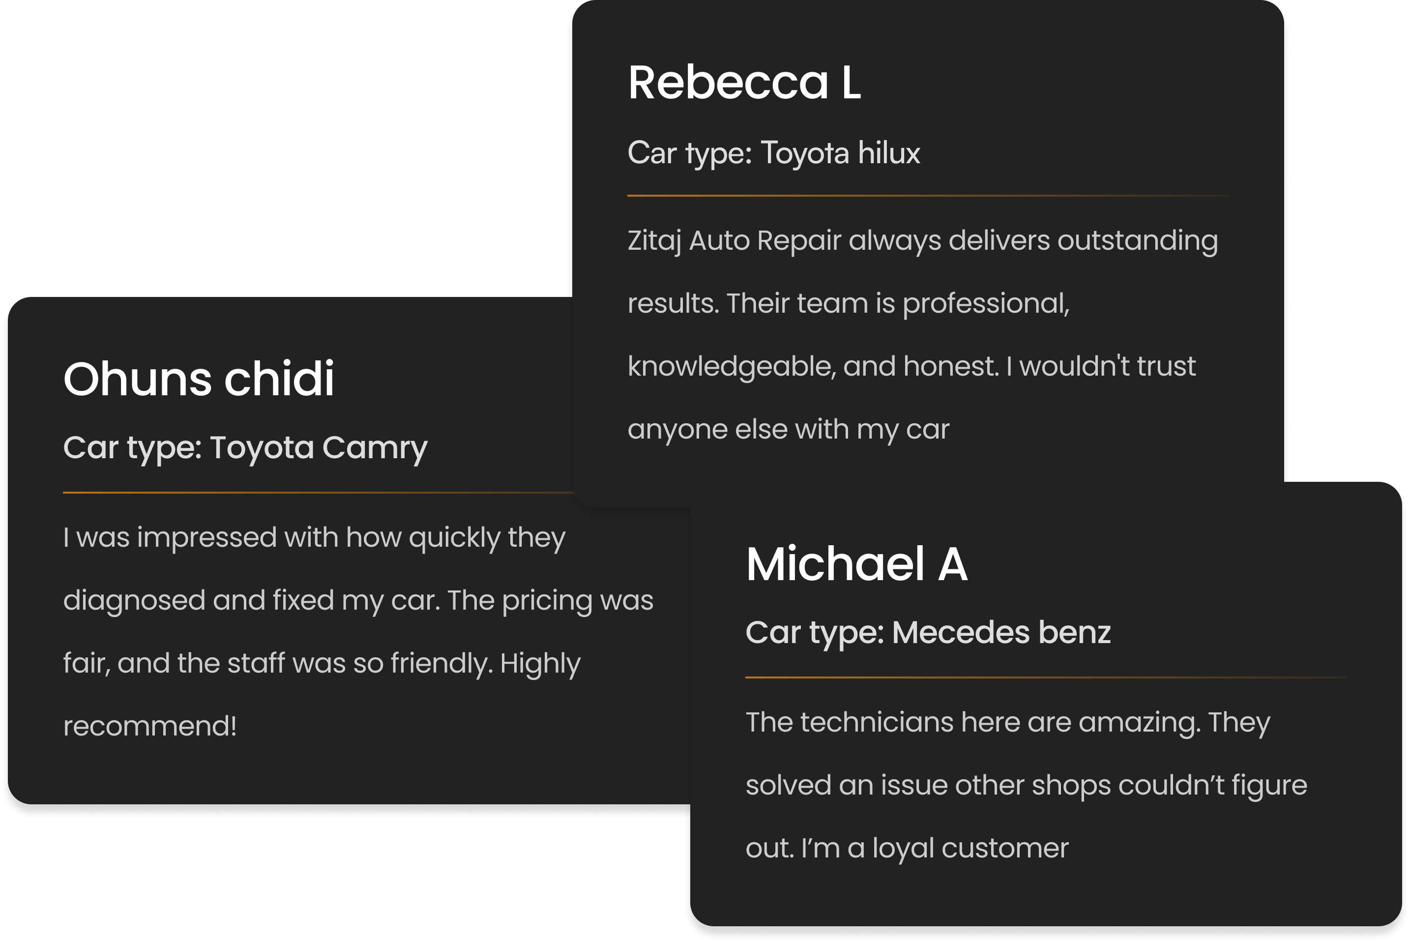The height and width of the screenshot is (942, 1410).
Task: Select "solved an issue other shops couldn't figure"
Action: [x=1026, y=786]
